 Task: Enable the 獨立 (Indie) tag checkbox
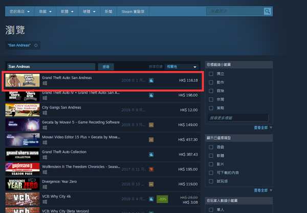[x=211, y=73]
